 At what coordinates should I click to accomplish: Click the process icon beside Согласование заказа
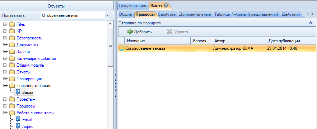121,48
